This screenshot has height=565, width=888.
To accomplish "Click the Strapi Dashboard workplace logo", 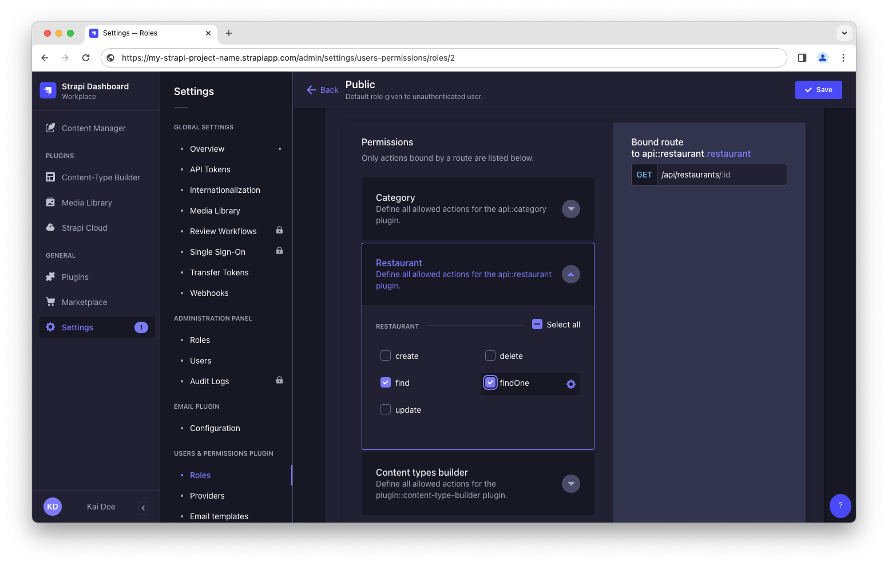I will click(x=48, y=90).
